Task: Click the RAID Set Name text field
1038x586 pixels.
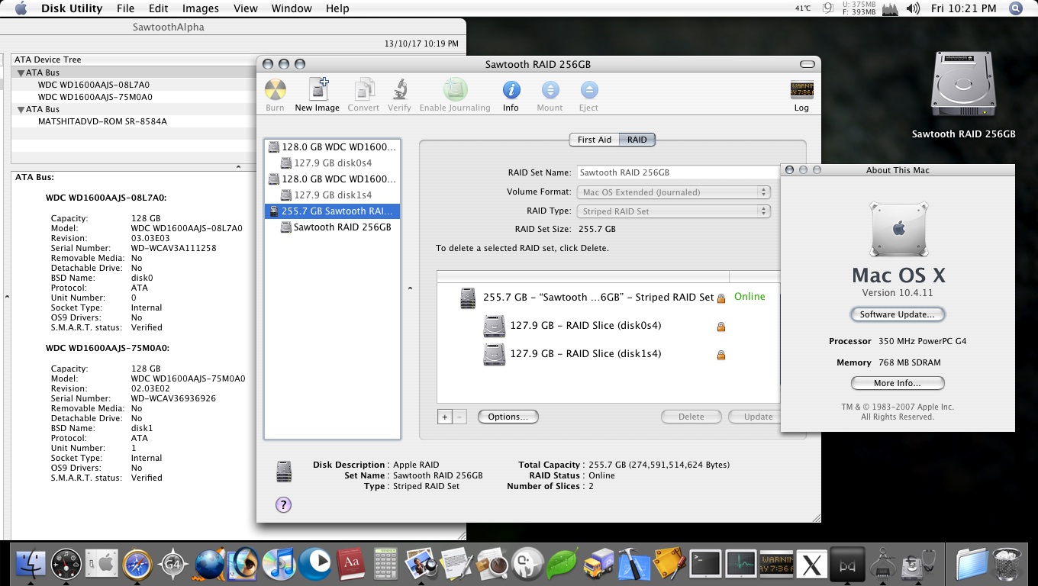Action: (678, 172)
